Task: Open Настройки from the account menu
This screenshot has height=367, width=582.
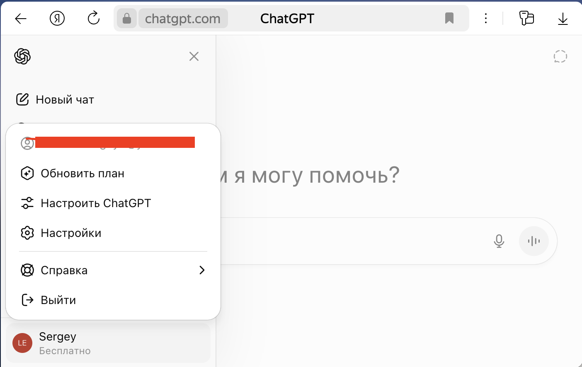Action: click(x=71, y=233)
